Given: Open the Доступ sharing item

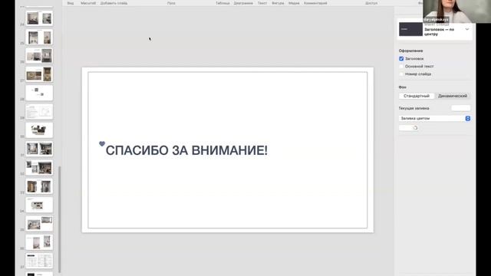Looking at the screenshot, I should (371, 3).
